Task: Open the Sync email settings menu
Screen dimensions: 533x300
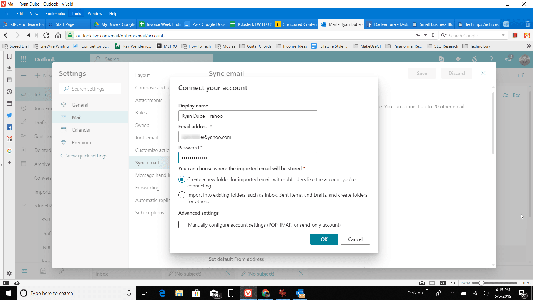Action: tap(147, 162)
